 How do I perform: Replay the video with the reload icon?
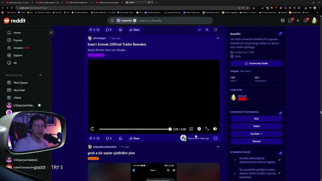(92, 129)
